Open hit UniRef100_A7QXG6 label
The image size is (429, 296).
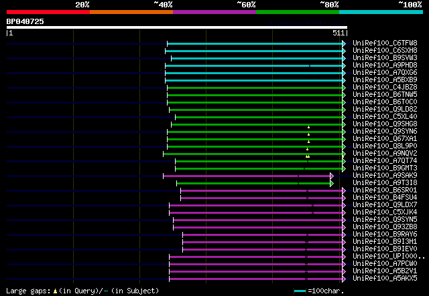coord(385,73)
